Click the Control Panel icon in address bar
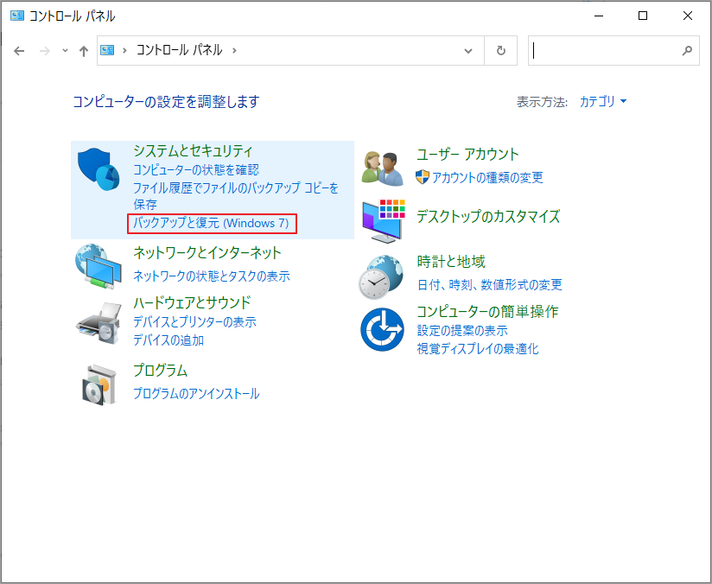 click(x=107, y=50)
